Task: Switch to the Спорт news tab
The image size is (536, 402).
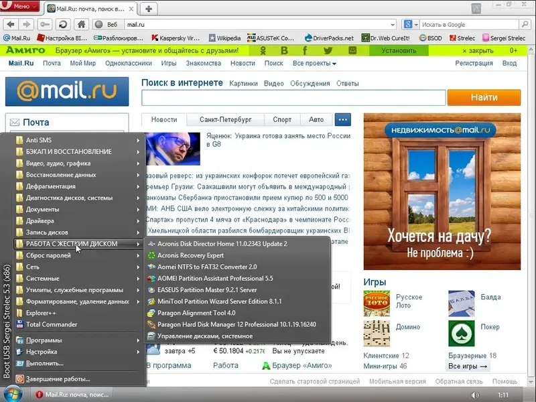Action: 282,120
